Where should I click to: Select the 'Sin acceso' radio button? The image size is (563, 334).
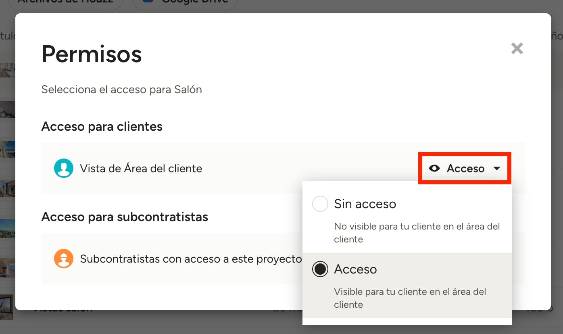click(x=320, y=204)
